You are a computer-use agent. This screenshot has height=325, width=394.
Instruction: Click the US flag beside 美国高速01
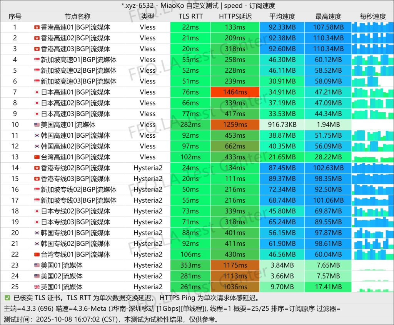pyautogui.click(x=37, y=125)
